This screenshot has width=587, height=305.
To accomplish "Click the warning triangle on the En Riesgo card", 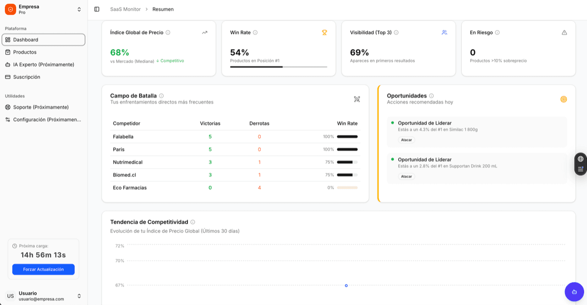I will pos(564,32).
